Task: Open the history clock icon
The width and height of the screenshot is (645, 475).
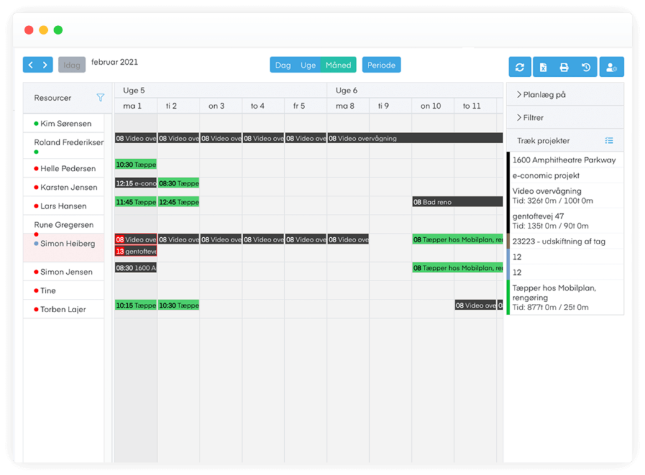Action: click(x=586, y=67)
